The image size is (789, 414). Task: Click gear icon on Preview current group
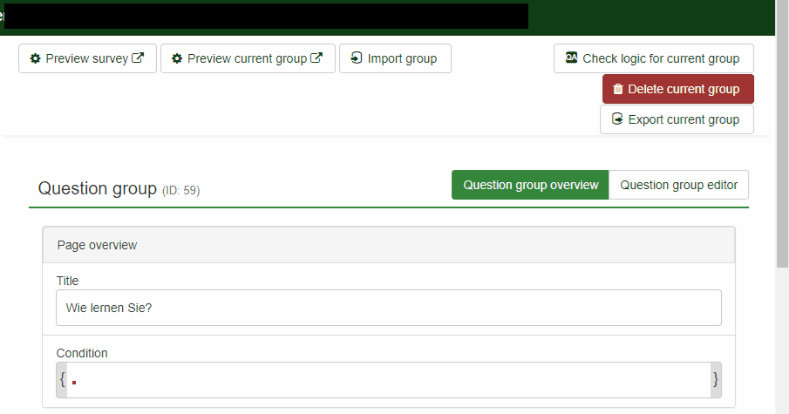[177, 58]
